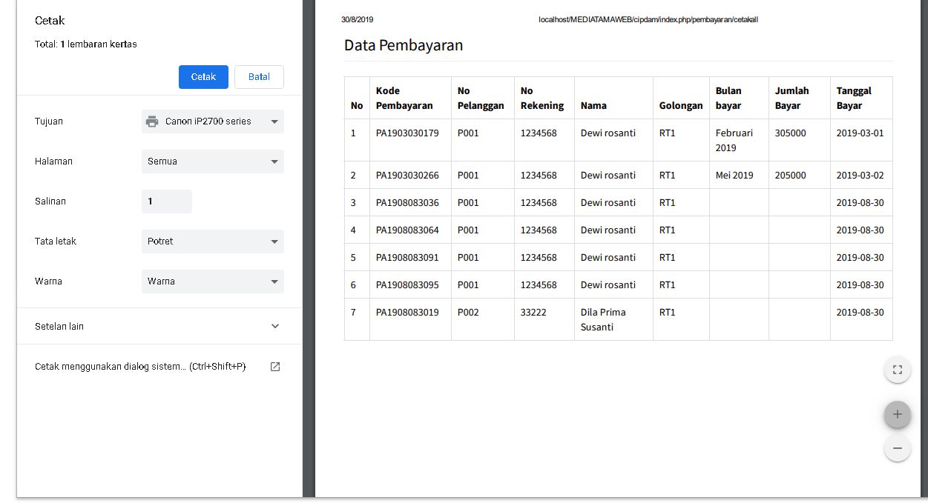Zoom out with the minus button
The width and height of the screenshot is (928, 503).
click(898, 448)
